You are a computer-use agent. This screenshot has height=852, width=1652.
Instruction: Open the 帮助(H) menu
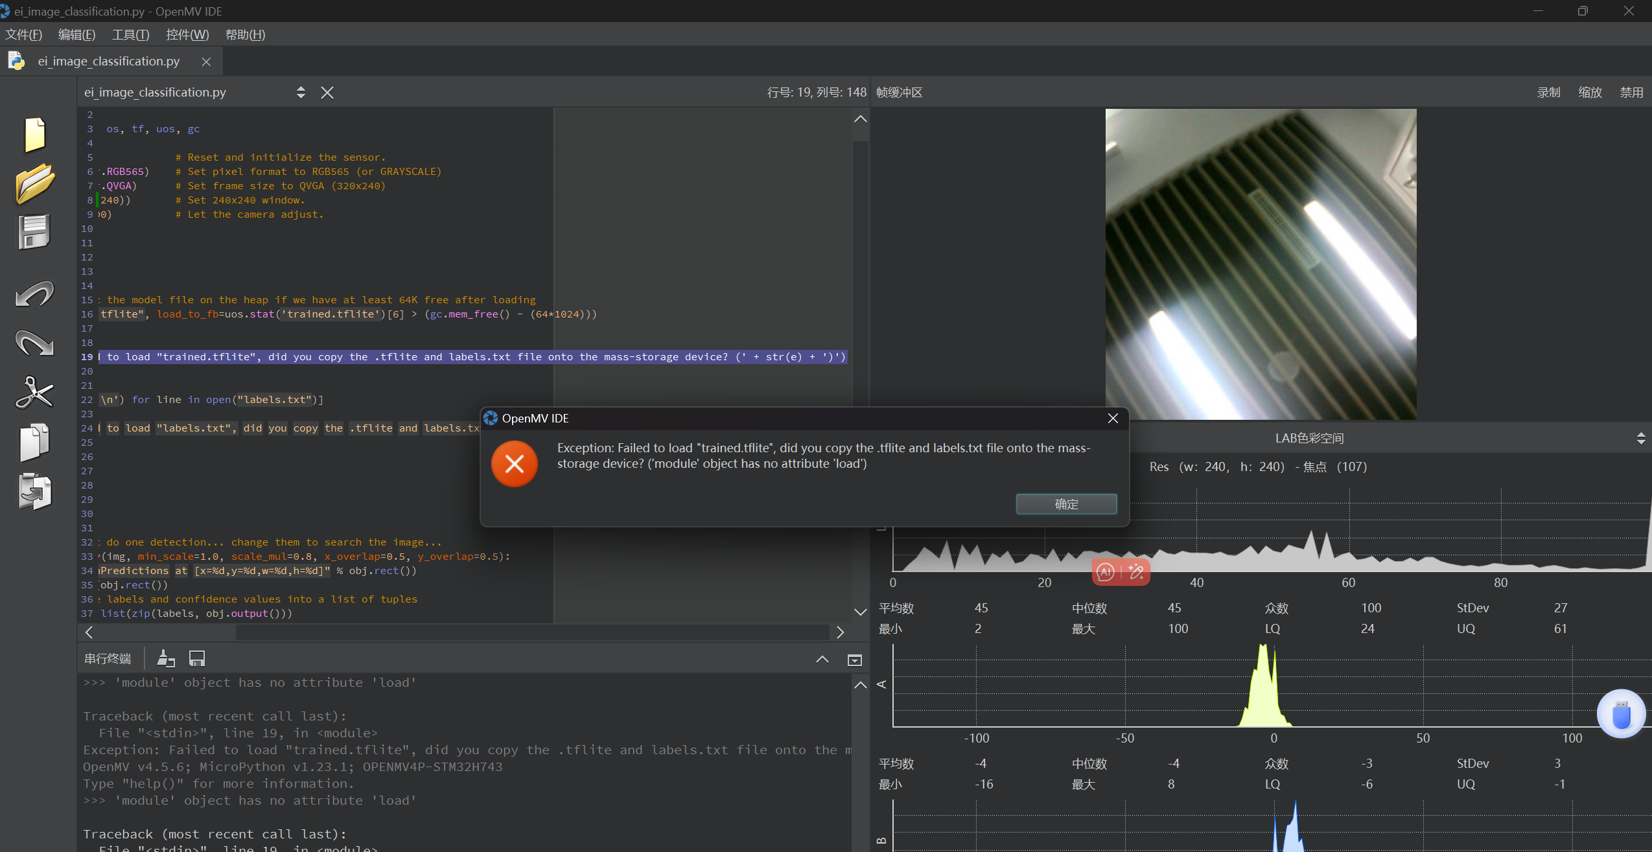[x=245, y=34]
